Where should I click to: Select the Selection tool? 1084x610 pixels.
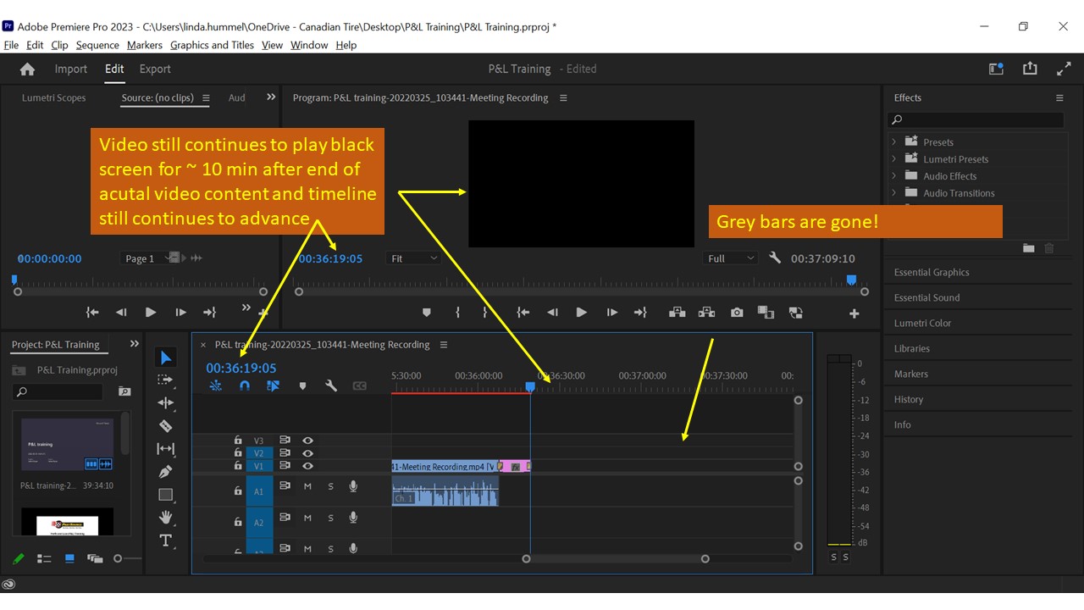pos(166,357)
